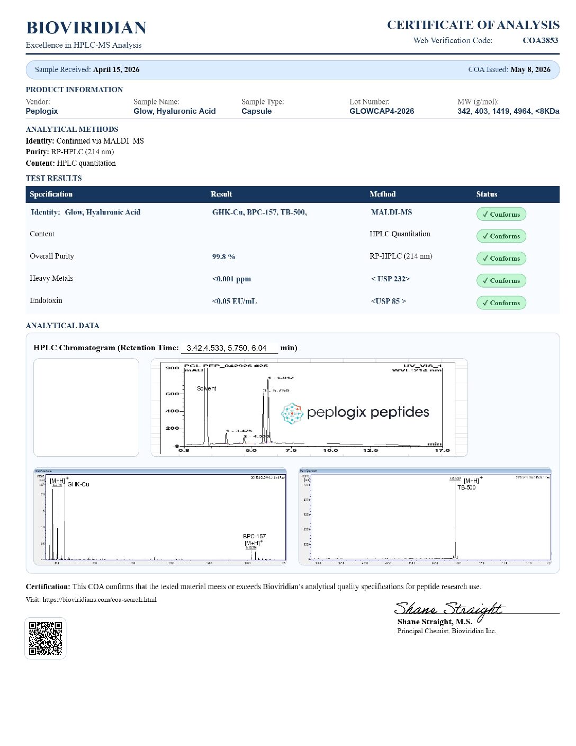Click the GHK-Cu mass spectrum image
Image resolution: width=576 pixels, height=746 pixels.
point(160,516)
